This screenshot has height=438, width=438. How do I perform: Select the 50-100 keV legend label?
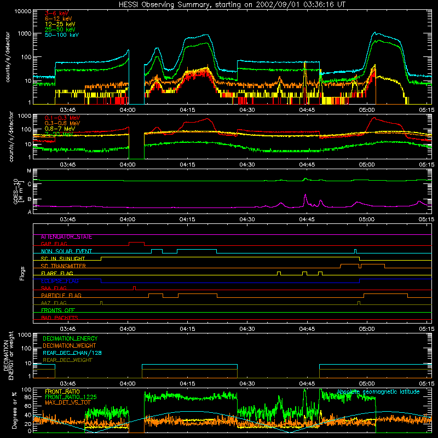62,35
